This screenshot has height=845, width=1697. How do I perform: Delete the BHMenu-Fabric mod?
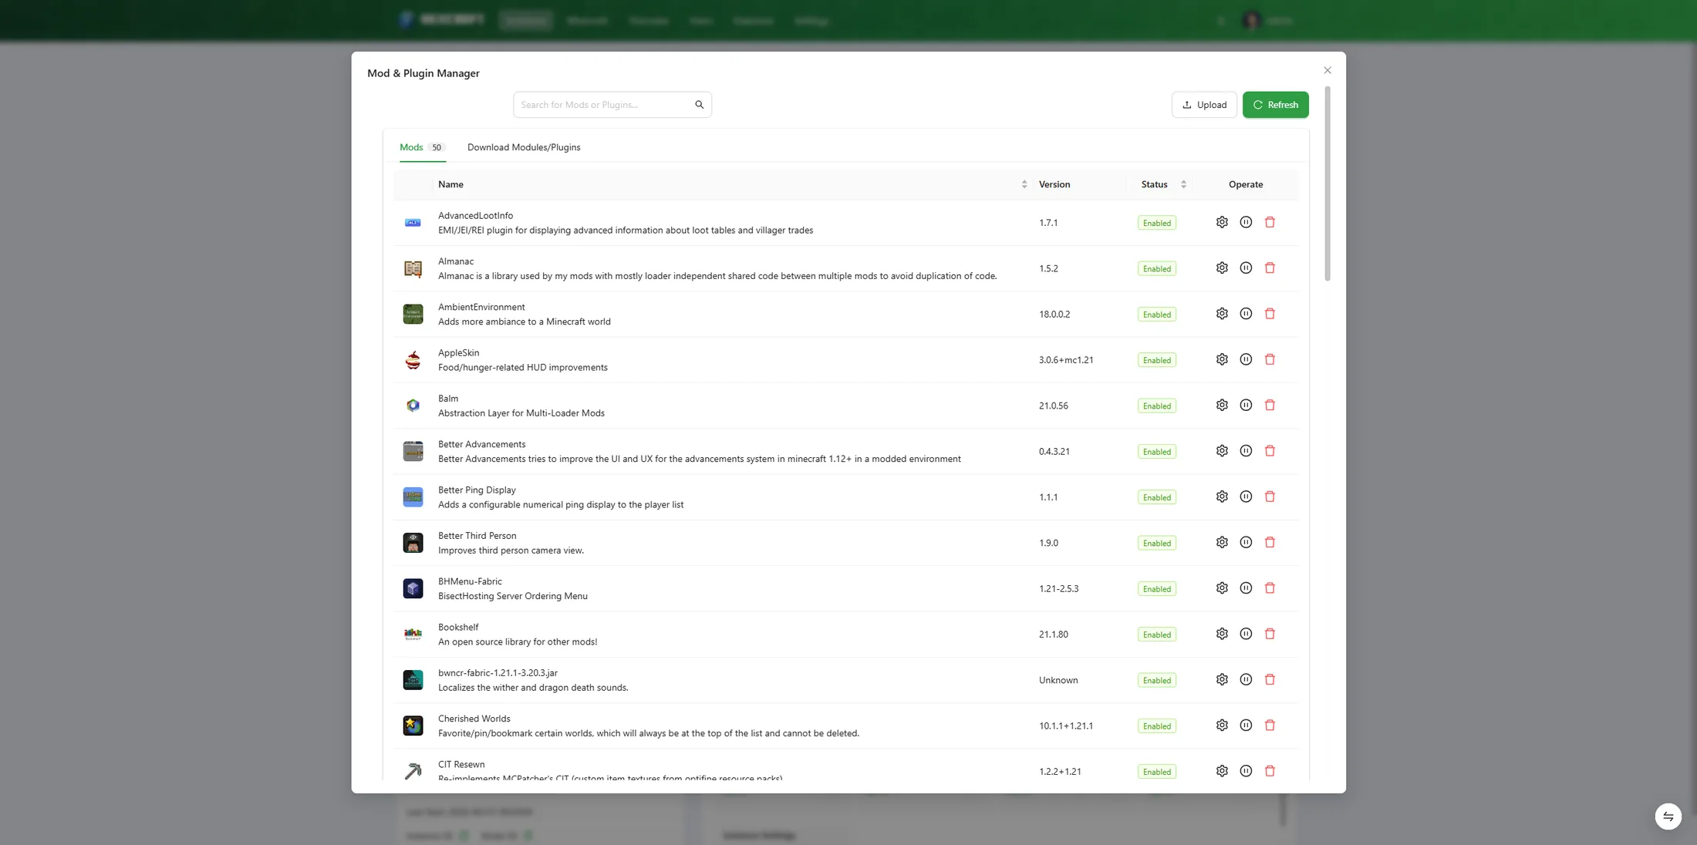tap(1270, 588)
